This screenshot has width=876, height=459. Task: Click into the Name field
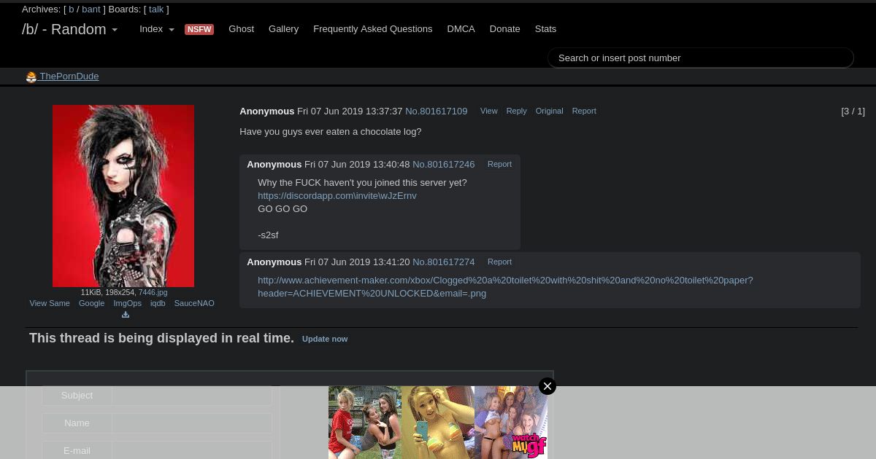(x=192, y=423)
